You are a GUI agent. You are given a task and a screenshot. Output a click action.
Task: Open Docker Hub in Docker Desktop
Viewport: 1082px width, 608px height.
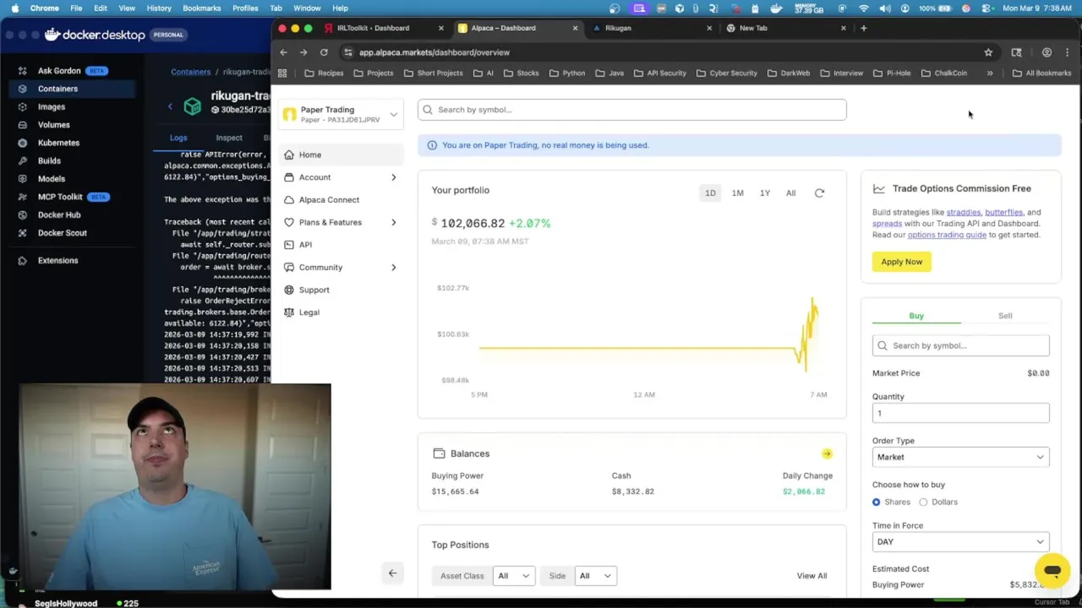point(59,214)
